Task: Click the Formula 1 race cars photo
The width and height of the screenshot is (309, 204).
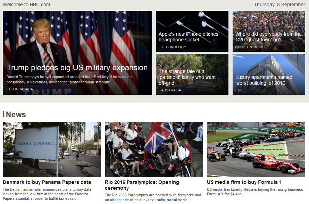Action: pos(256,149)
